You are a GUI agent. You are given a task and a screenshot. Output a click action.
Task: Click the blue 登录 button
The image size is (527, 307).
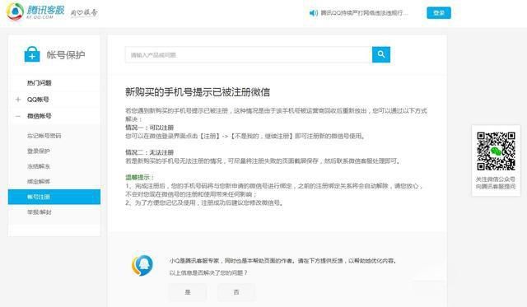tap(439, 13)
